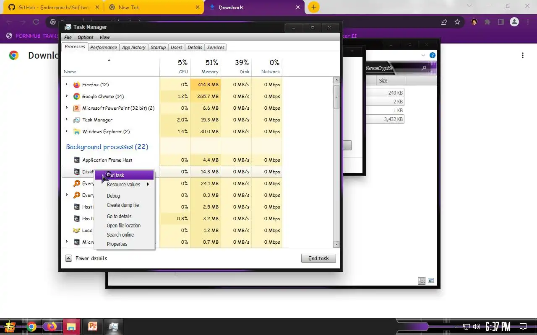Image resolution: width=537 pixels, height=335 pixels.
Task: Sort processes by the Memory column
Action: click(x=206, y=67)
